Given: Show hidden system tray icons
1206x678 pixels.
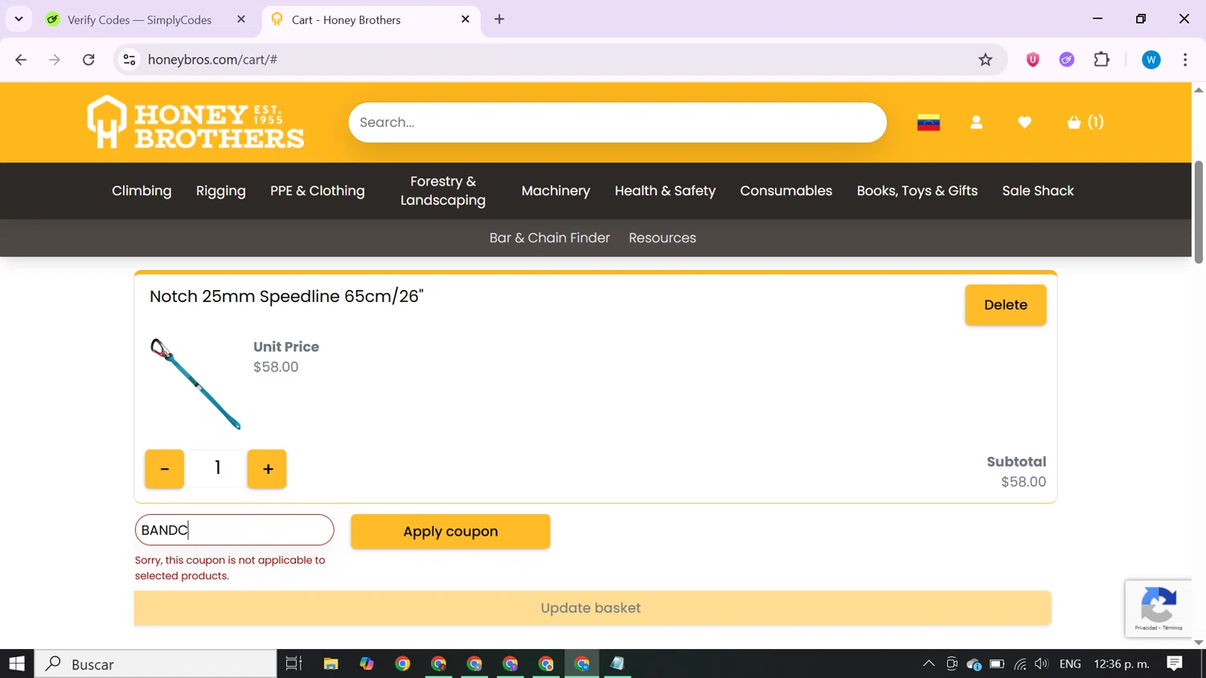Looking at the screenshot, I should [x=929, y=664].
